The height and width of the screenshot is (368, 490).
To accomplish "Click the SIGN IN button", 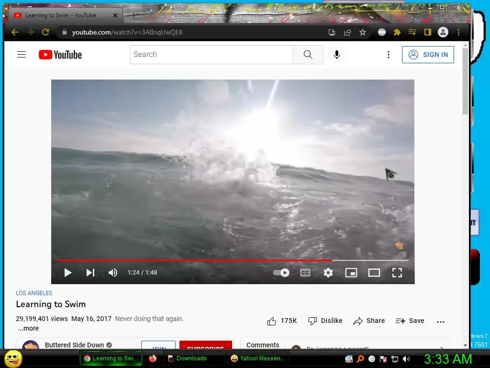I will pos(428,55).
